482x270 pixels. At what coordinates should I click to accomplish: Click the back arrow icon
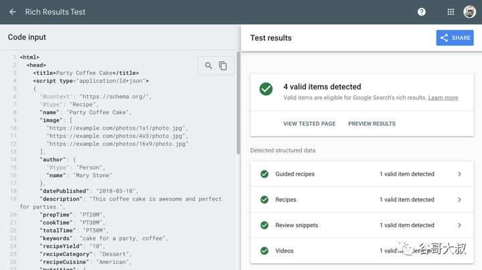tap(13, 12)
